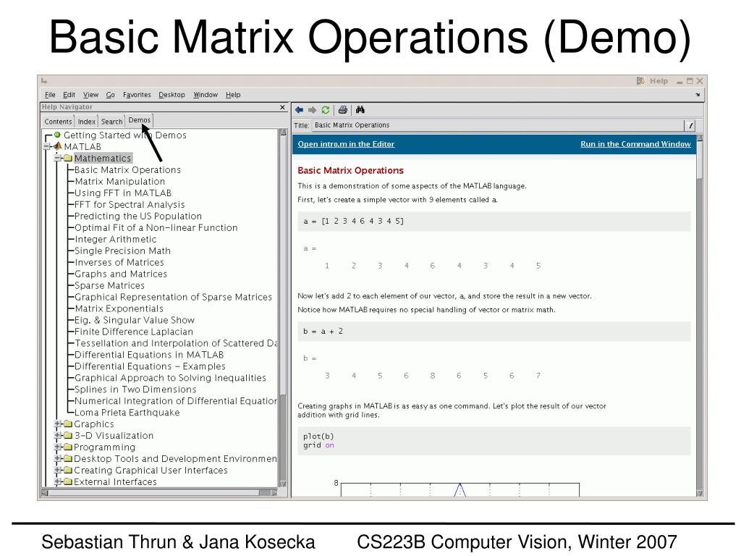741x556 pixels.
Task: Click the MATLAB logo tree icon
Action: click(58, 146)
